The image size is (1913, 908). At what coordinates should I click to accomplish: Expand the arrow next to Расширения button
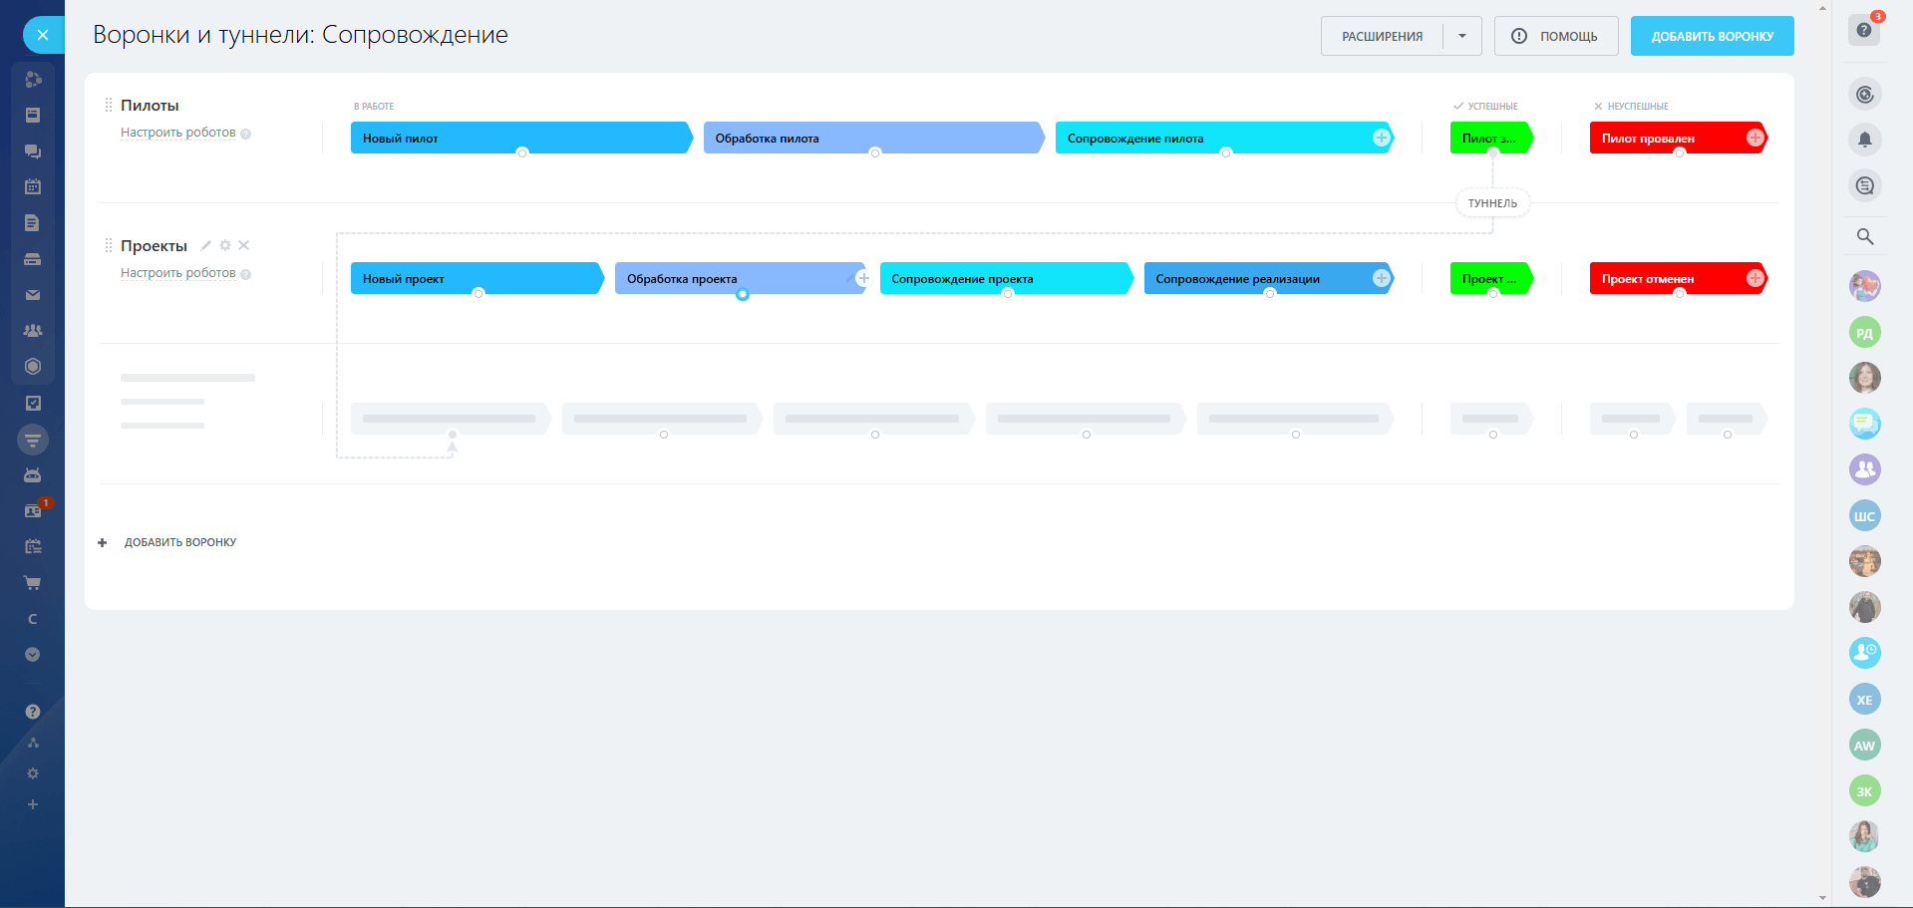click(1461, 36)
